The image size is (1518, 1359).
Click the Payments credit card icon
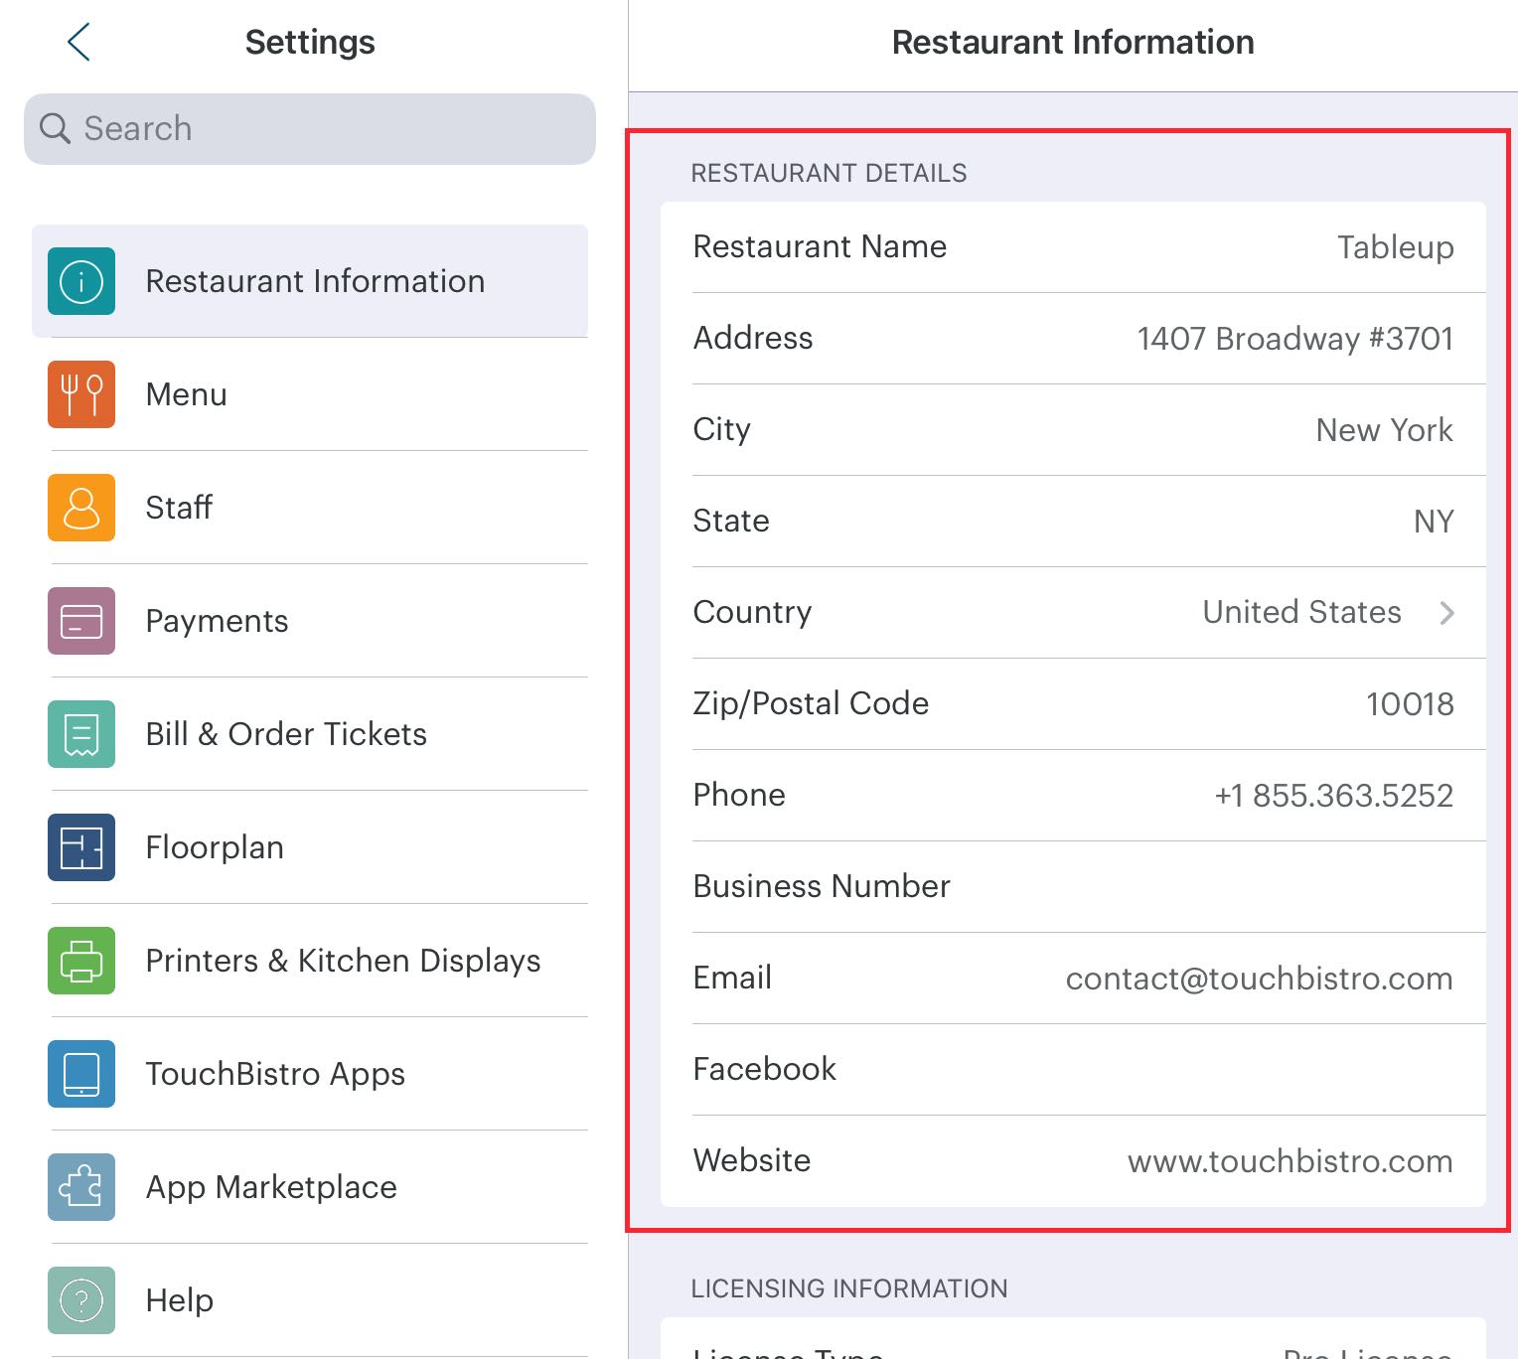tap(81, 621)
